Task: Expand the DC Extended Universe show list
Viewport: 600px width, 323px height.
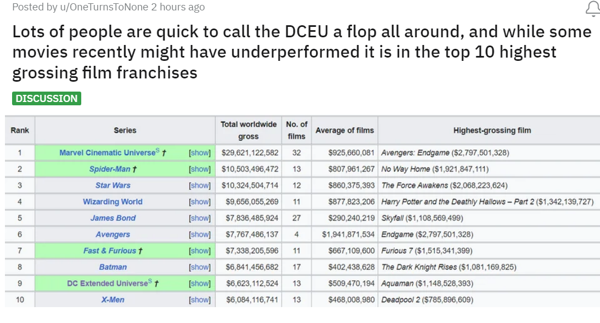Action: pyautogui.click(x=199, y=284)
